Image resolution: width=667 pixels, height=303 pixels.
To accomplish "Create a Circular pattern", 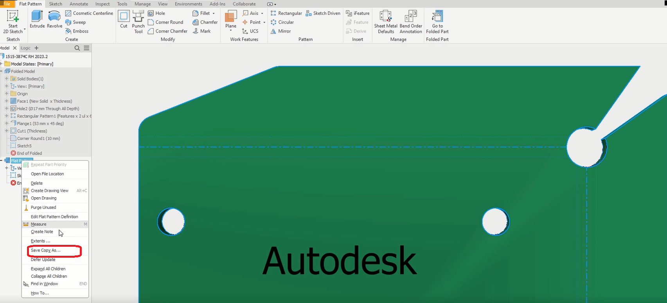I will click(x=282, y=22).
